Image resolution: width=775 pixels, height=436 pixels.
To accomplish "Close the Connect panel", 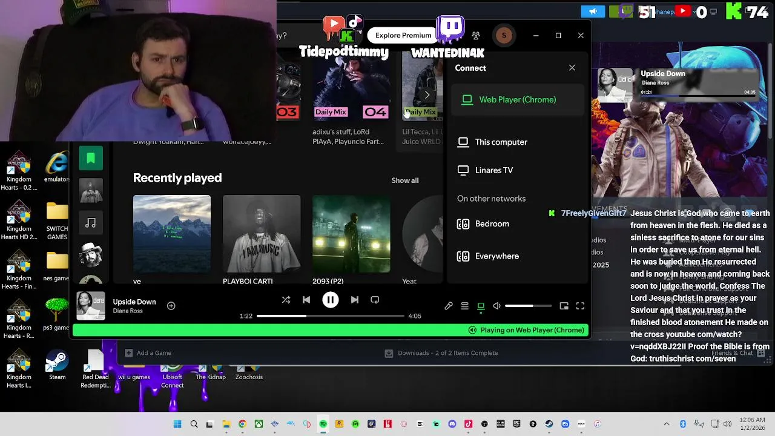I will tap(572, 68).
